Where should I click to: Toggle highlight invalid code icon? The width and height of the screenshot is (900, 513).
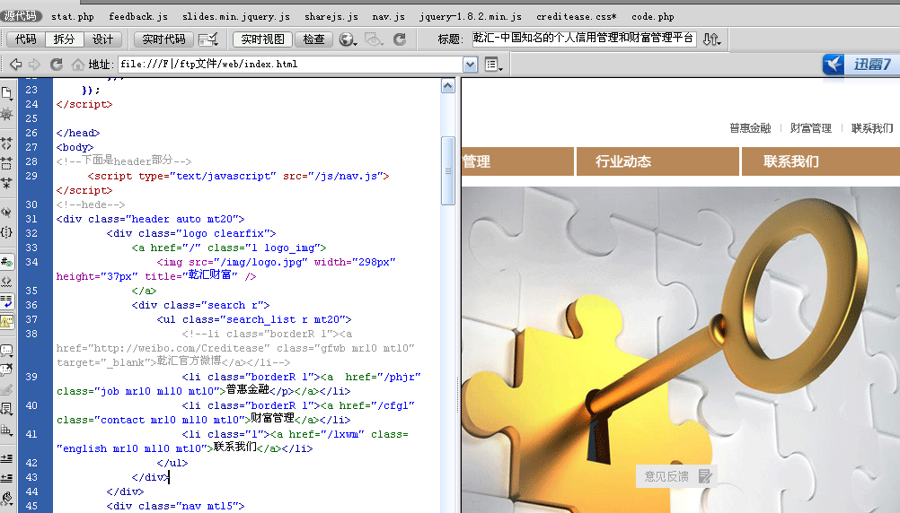(x=7, y=282)
